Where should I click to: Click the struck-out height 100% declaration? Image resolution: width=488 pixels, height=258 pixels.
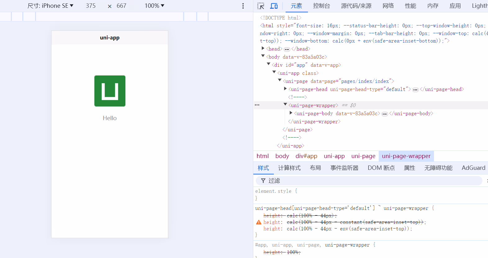(x=282, y=252)
